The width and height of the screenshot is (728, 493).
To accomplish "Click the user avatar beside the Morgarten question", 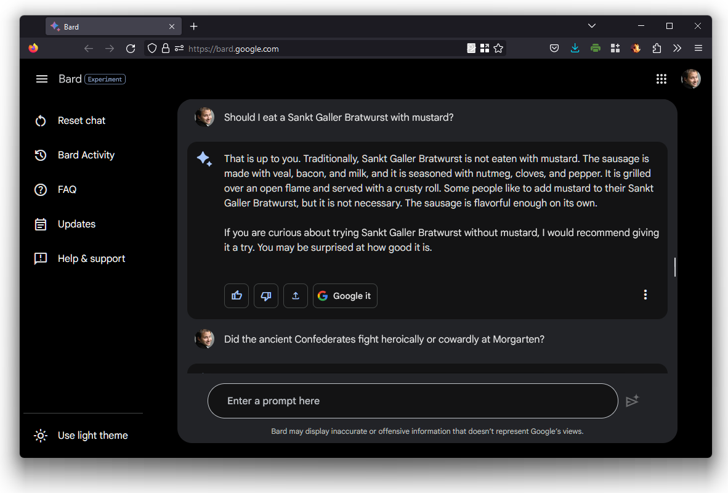I will pyautogui.click(x=204, y=339).
